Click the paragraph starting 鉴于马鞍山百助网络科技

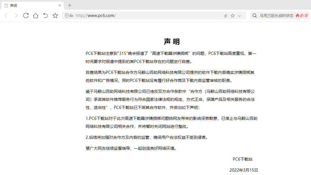[170, 99]
